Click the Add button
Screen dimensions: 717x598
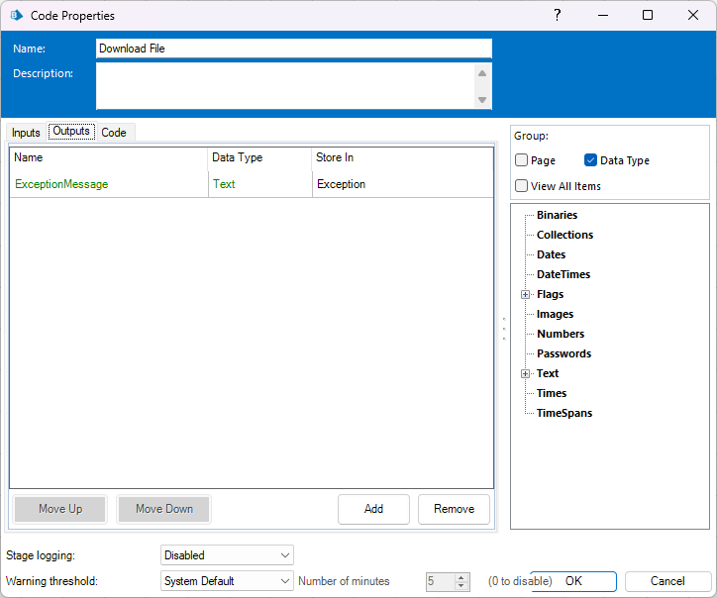point(373,509)
